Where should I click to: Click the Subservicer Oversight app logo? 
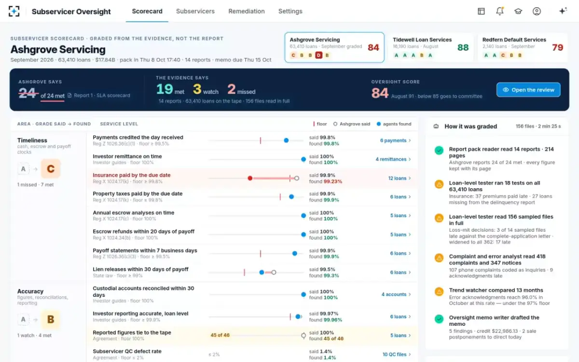point(14,11)
